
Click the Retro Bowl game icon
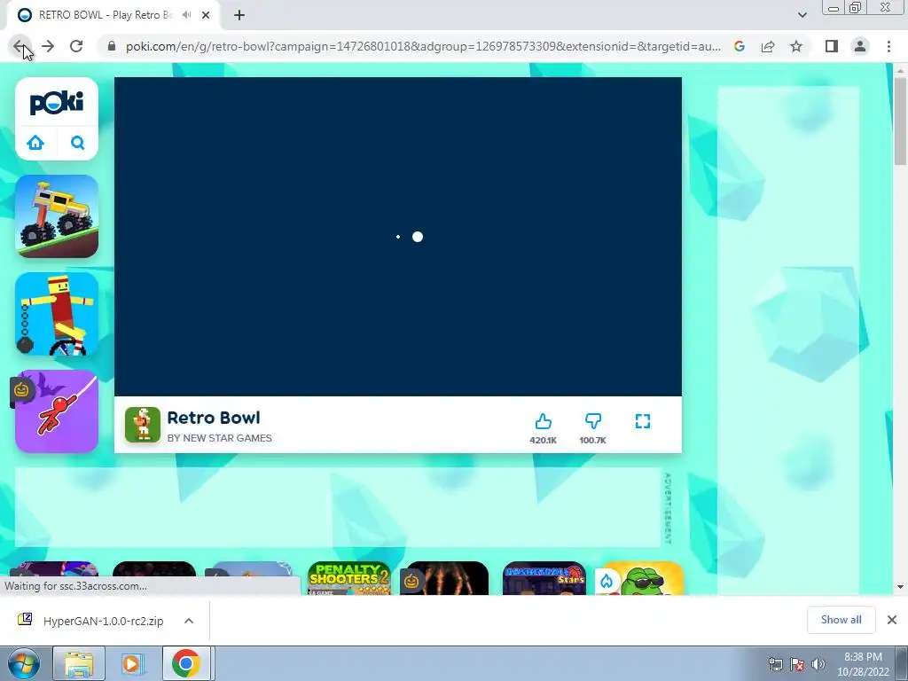click(x=143, y=425)
